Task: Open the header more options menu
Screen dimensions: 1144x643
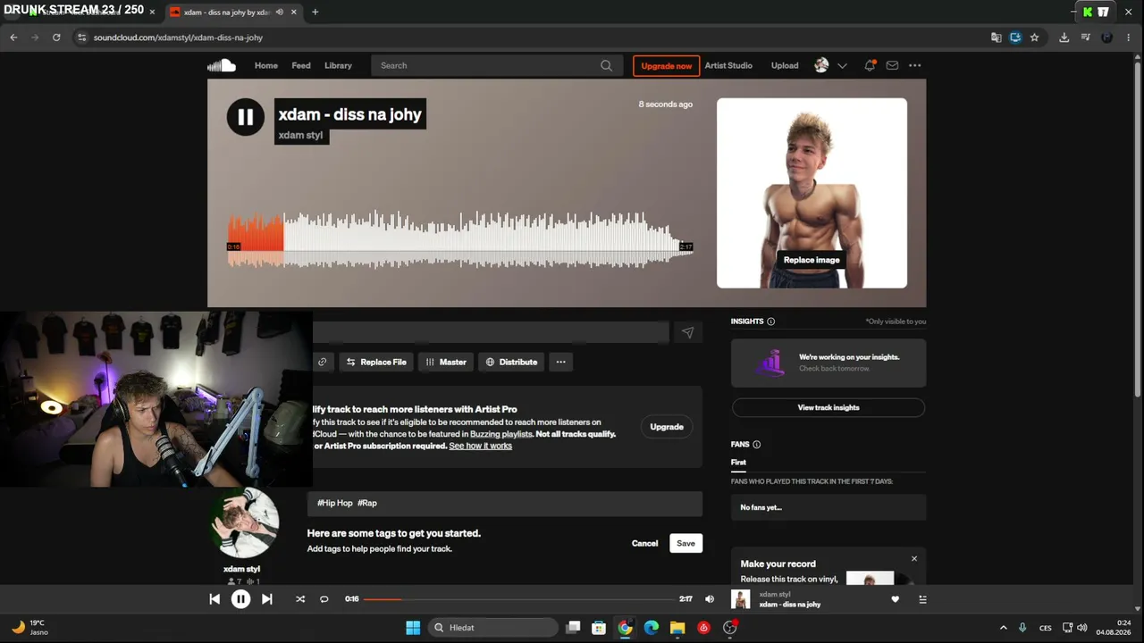Action: pyautogui.click(x=914, y=65)
